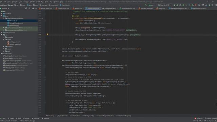Open the app run configuration dropdown
Image resolution: width=217 pixels, height=122 pixels.
coord(152,5)
